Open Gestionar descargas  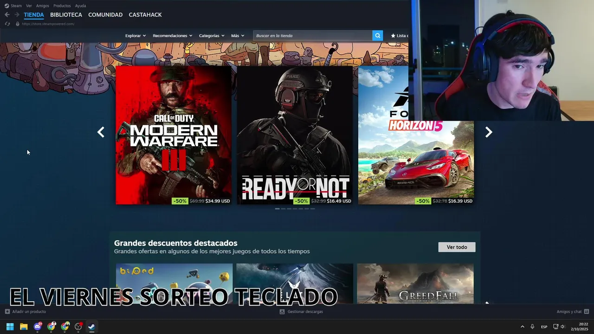coord(301,312)
